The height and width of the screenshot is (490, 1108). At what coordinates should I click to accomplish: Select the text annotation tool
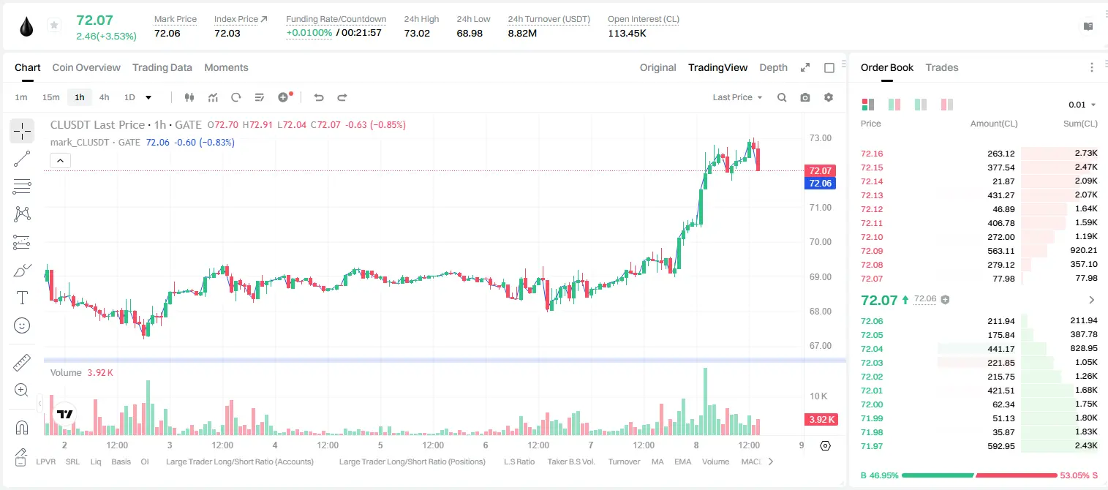(x=22, y=298)
